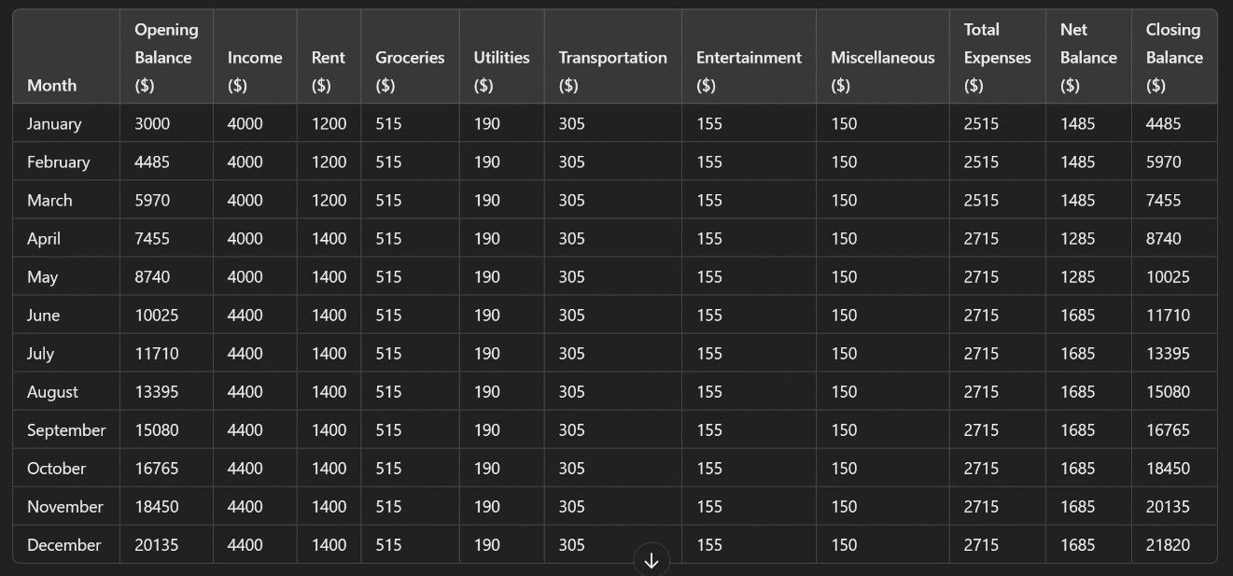
Task: Select April net balance 1285
Action: 1077,238
